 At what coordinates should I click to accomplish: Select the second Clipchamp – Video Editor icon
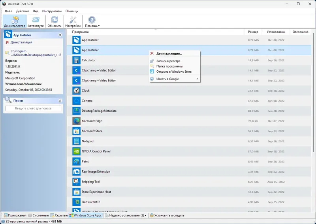[76, 81]
